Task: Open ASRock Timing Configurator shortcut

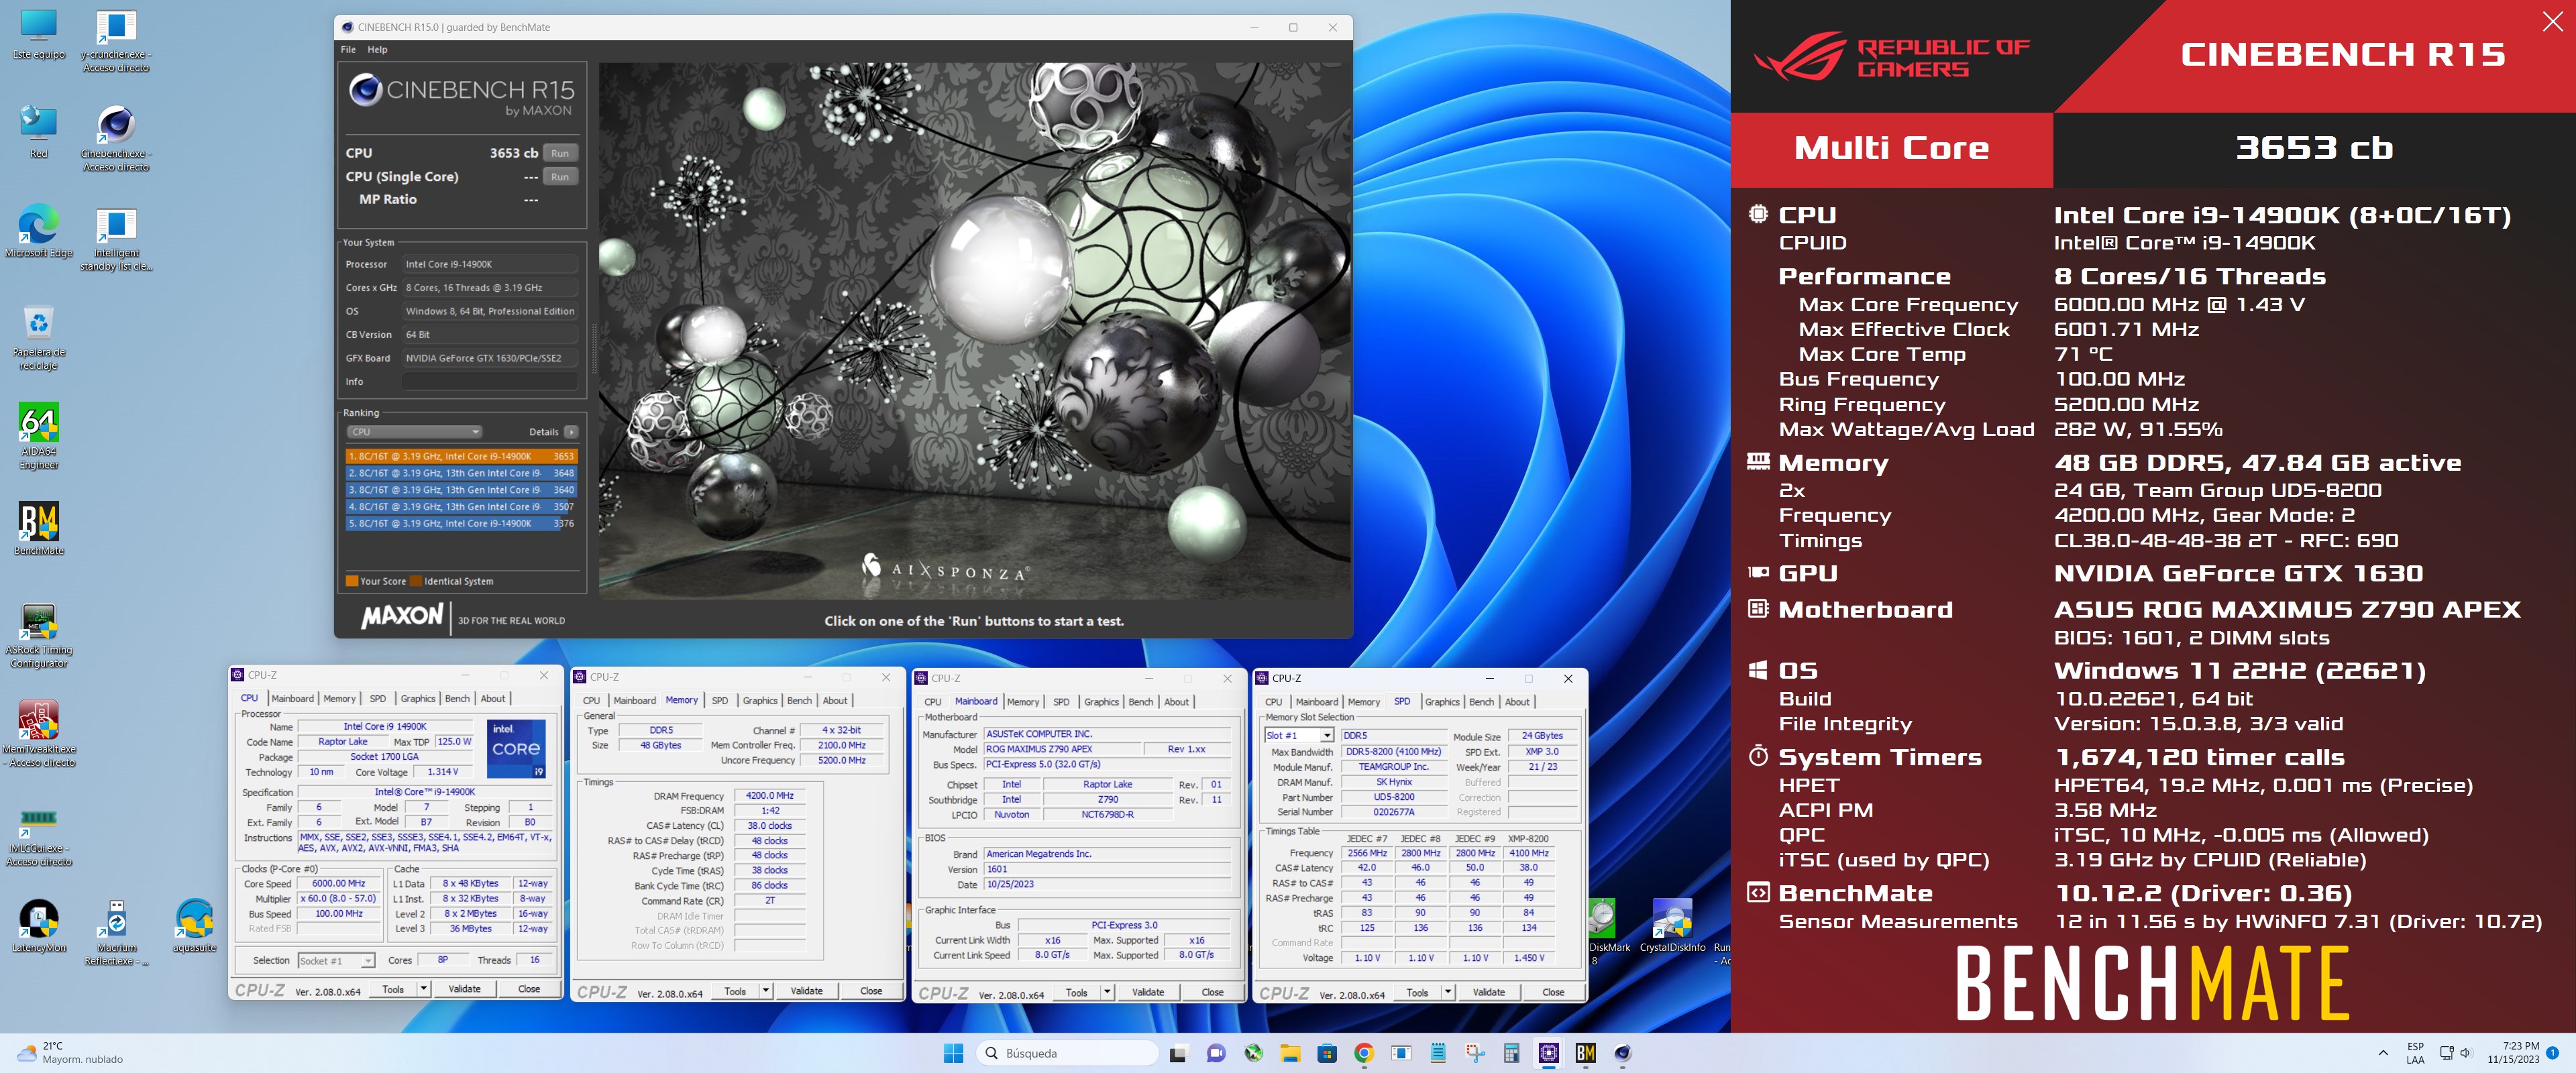Action: (x=39, y=636)
